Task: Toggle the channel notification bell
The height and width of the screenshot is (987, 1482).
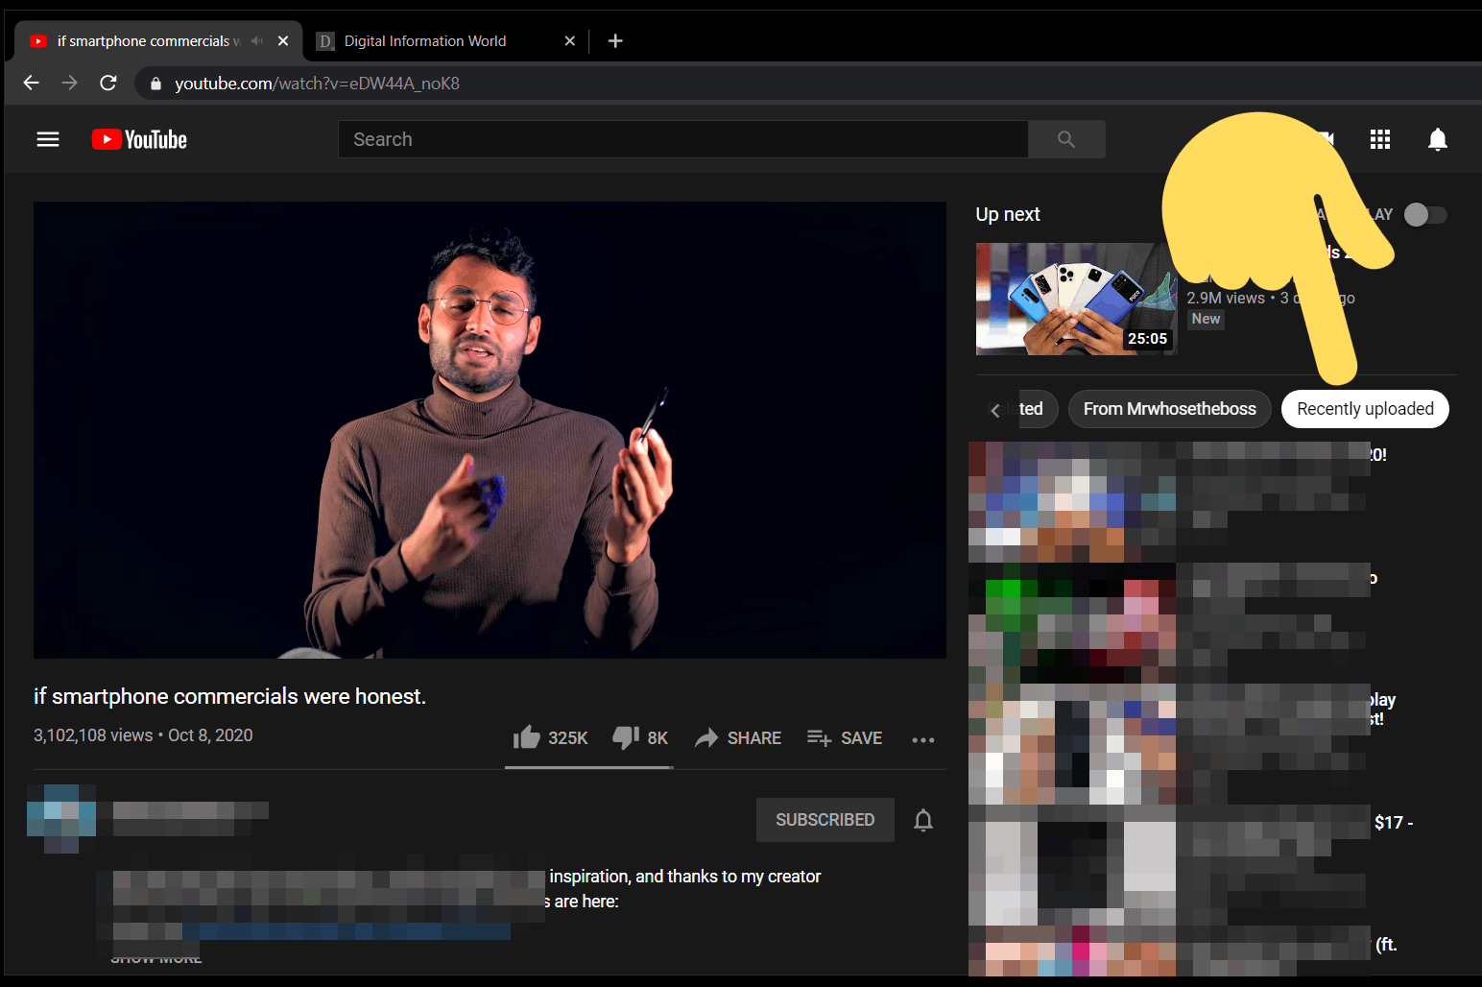Action: click(923, 820)
